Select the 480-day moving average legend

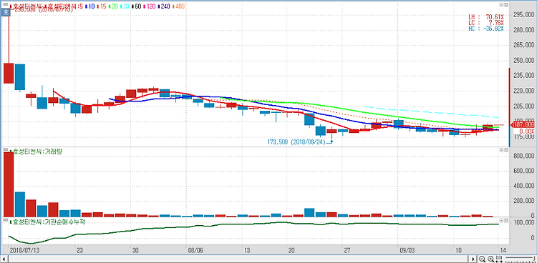(x=178, y=6)
